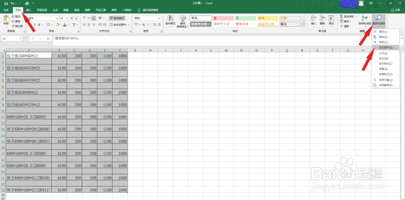Open Sort & Filter (排序和筛选)
Image resolution: width=405 pixels, height=200 pixels.
tap(365, 21)
